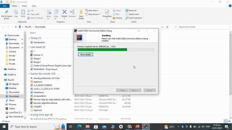Click the Up one level arrow

16,27
